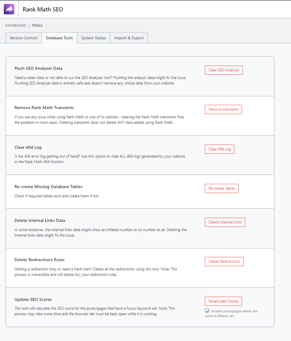This screenshot has height=341, width=291.
Task: Click the 'Is the 404 error log' description
Action: [100, 159]
